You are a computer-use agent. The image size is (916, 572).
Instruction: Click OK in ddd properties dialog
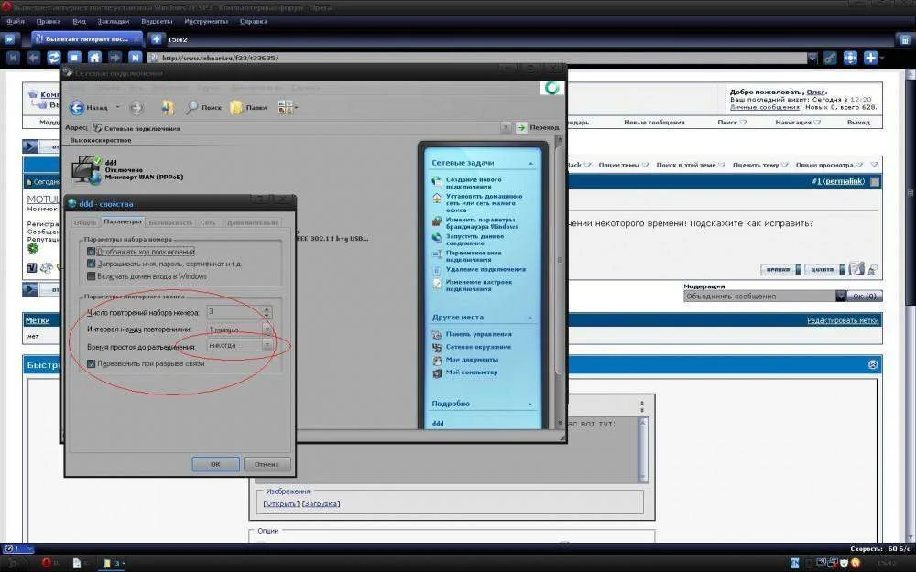pyautogui.click(x=215, y=464)
